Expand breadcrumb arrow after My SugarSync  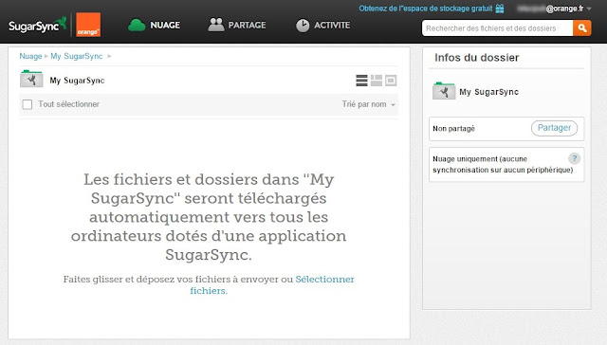pos(109,56)
